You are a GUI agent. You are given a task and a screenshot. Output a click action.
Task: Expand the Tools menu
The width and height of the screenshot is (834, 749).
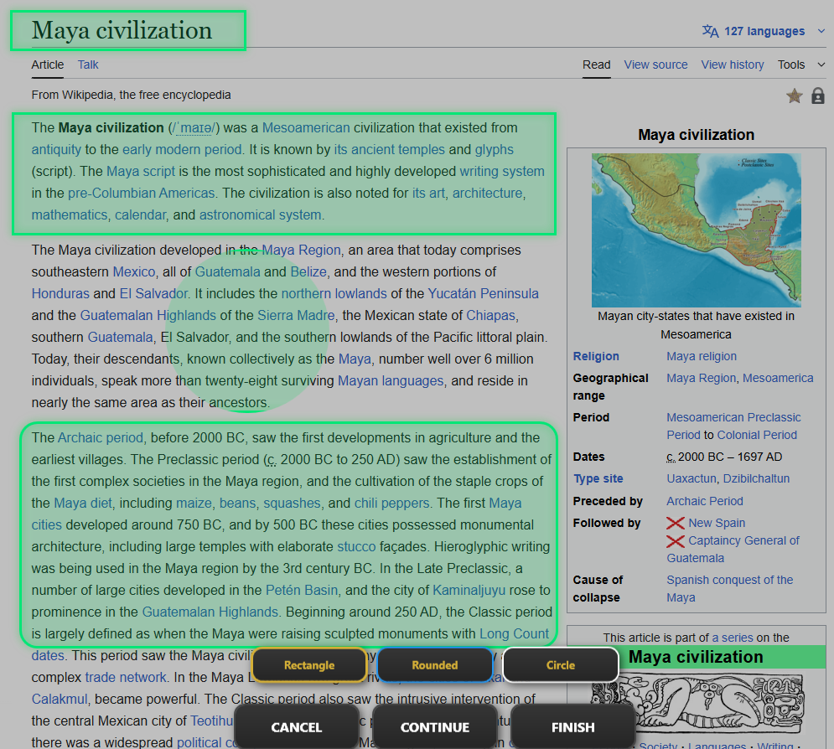801,65
